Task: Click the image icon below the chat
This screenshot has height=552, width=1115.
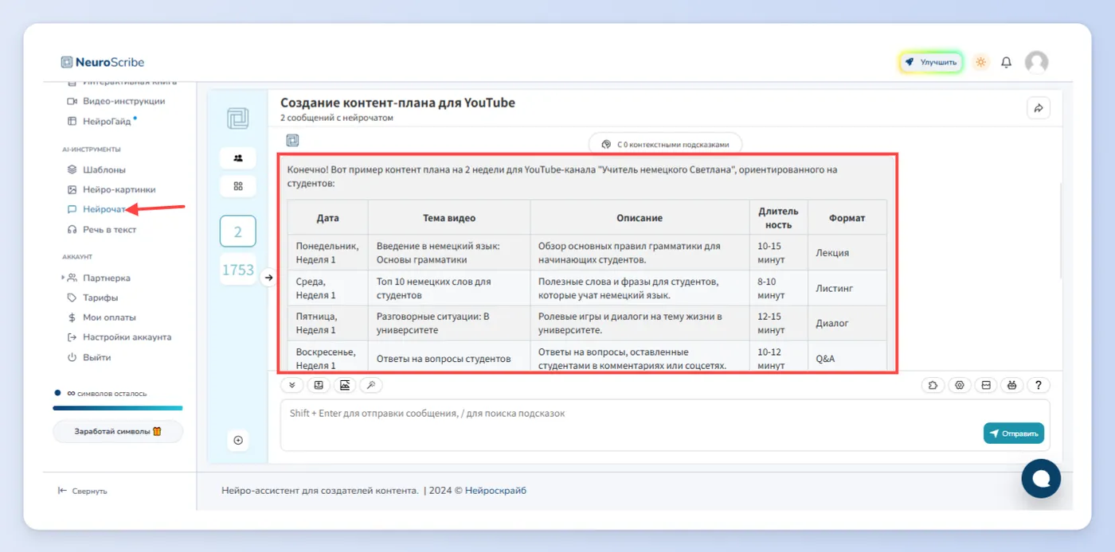Action: coord(345,385)
